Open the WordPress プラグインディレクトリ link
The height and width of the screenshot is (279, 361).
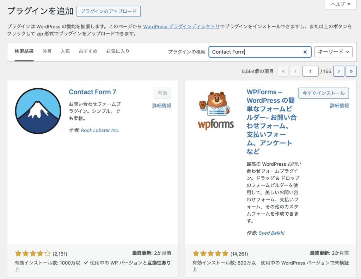pyautogui.click(x=182, y=27)
